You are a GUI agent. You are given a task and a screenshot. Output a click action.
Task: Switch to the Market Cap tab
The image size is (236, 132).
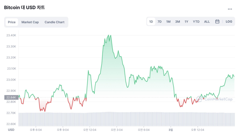pos(30,22)
